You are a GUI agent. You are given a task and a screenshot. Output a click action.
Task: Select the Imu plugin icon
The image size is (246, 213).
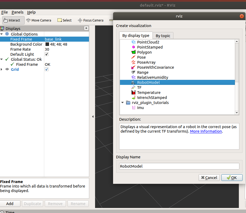click(133, 108)
